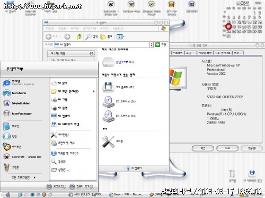Select the 3.5 floppy drive icon
The height and width of the screenshot is (198, 265).
(118, 87)
